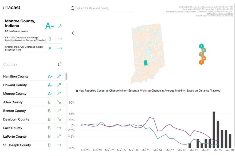
Task: Select grade B hexagon in legend
Action: (204, 50)
